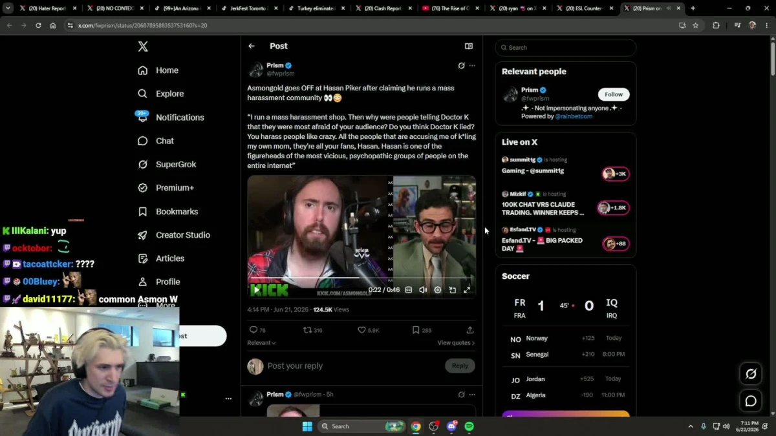The width and height of the screenshot is (776, 436).
Task: Open Creator Studio in the sidebar
Action: coord(174,234)
